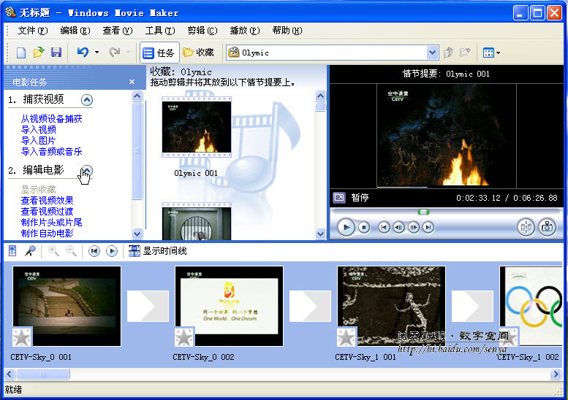Toggle 显示时间线 timeline view
The height and width of the screenshot is (400, 568).
point(158,250)
